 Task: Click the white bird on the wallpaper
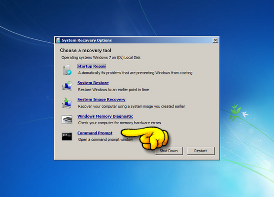coord(245,114)
